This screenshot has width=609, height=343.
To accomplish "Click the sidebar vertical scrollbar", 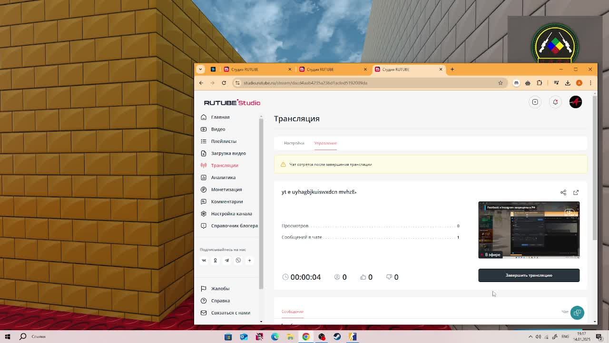I will point(261,203).
